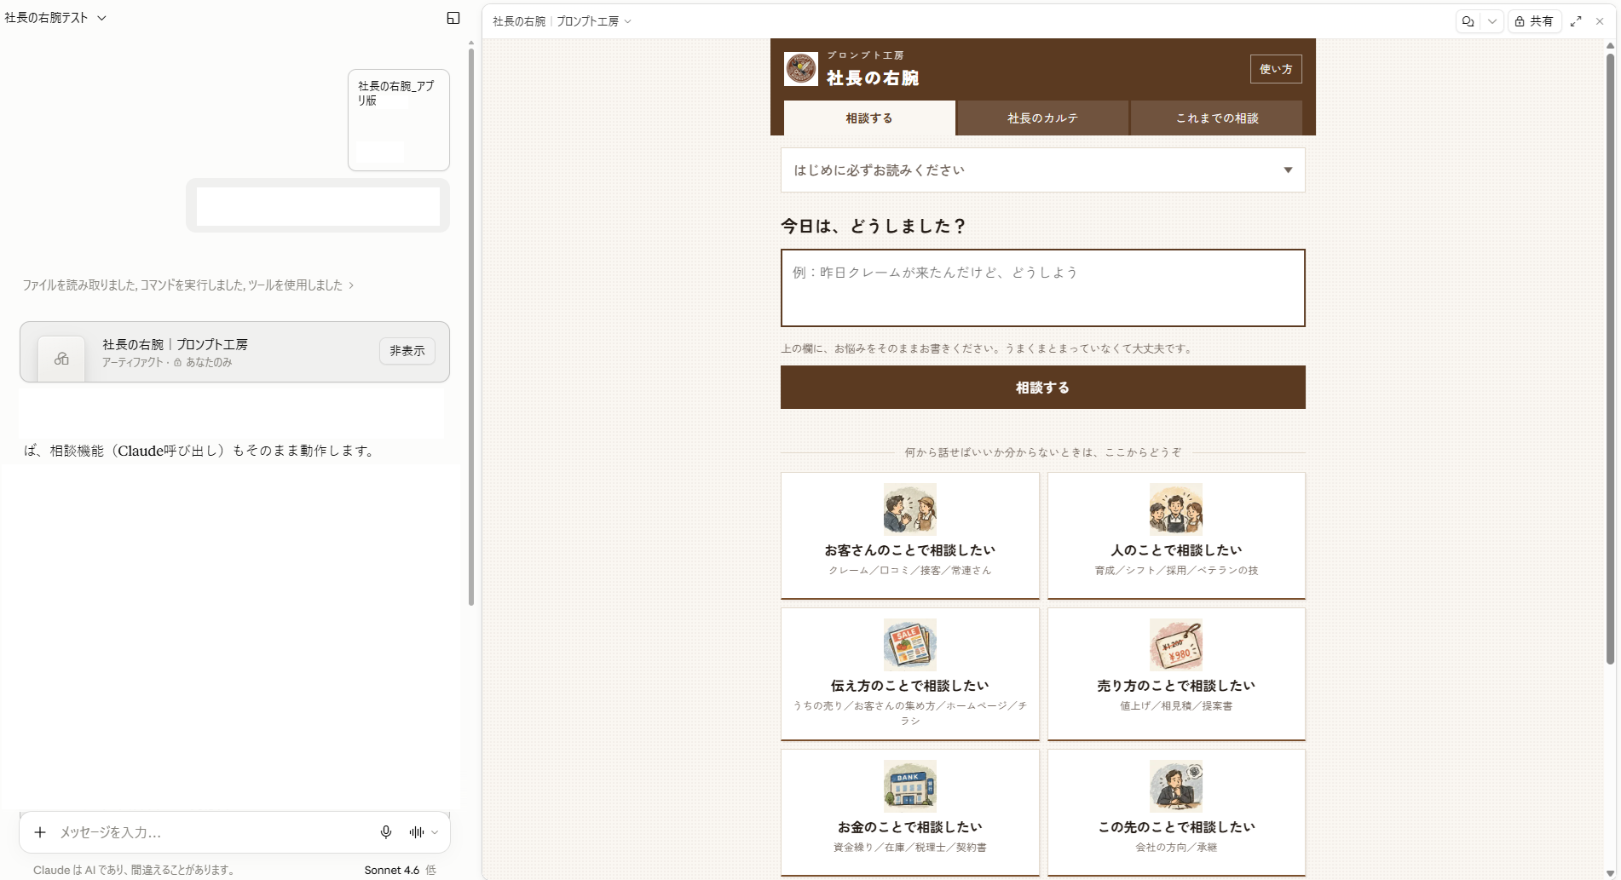Click the artifact card icon
Screen dimensions: 1621x880
tap(61, 359)
